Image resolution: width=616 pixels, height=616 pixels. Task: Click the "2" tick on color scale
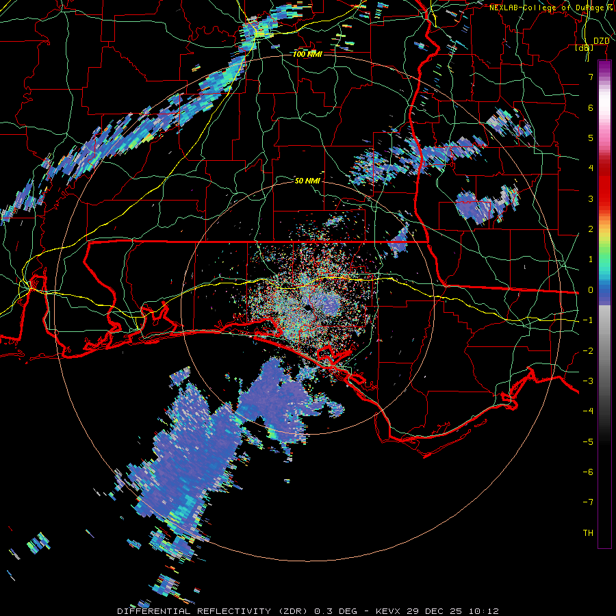click(x=591, y=229)
